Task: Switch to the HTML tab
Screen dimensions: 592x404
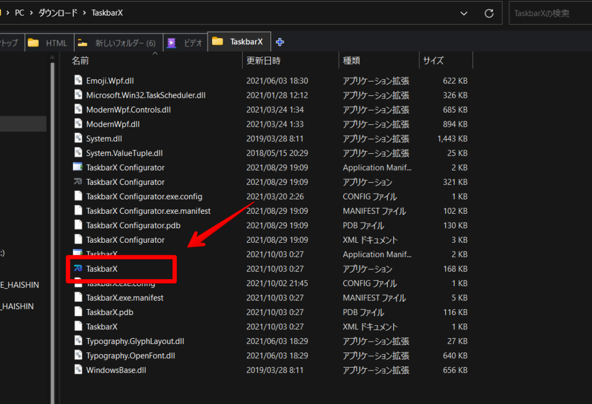Action: pos(50,43)
